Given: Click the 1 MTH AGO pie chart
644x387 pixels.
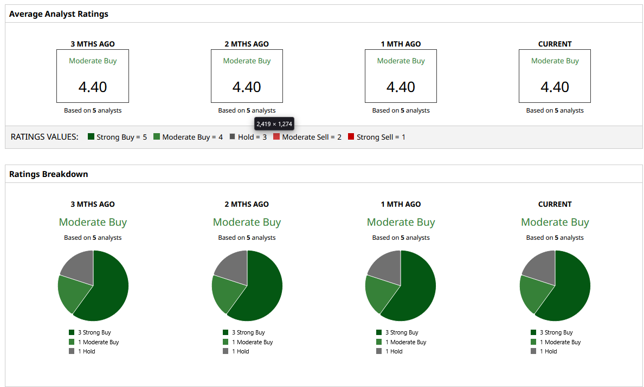Looking at the screenshot, I should tap(401, 286).
